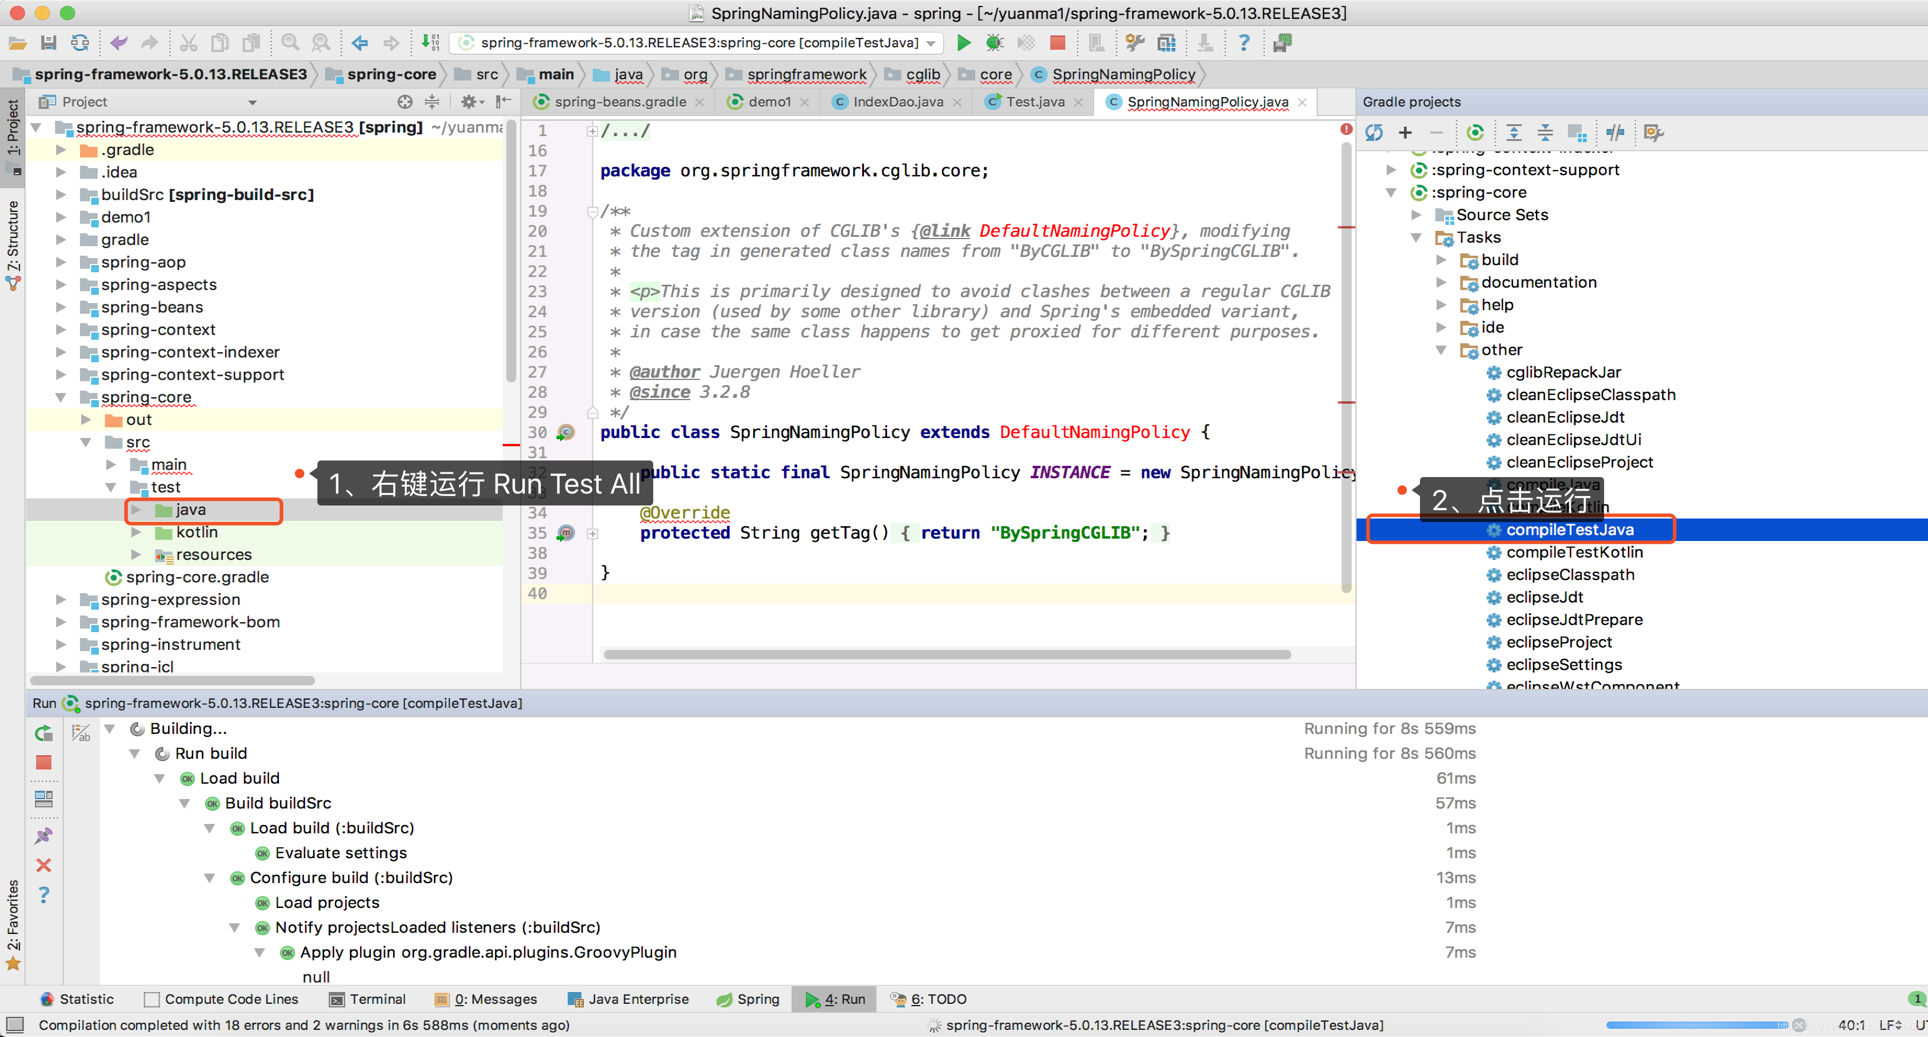Select the spring-beans module in project tree
Viewport: 1928px width, 1037px height.
(x=155, y=307)
